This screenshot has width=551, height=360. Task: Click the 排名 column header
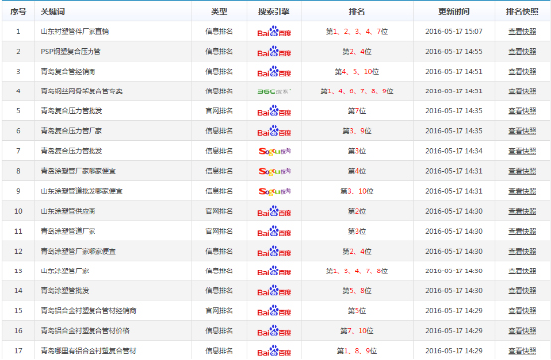pos(357,12)
